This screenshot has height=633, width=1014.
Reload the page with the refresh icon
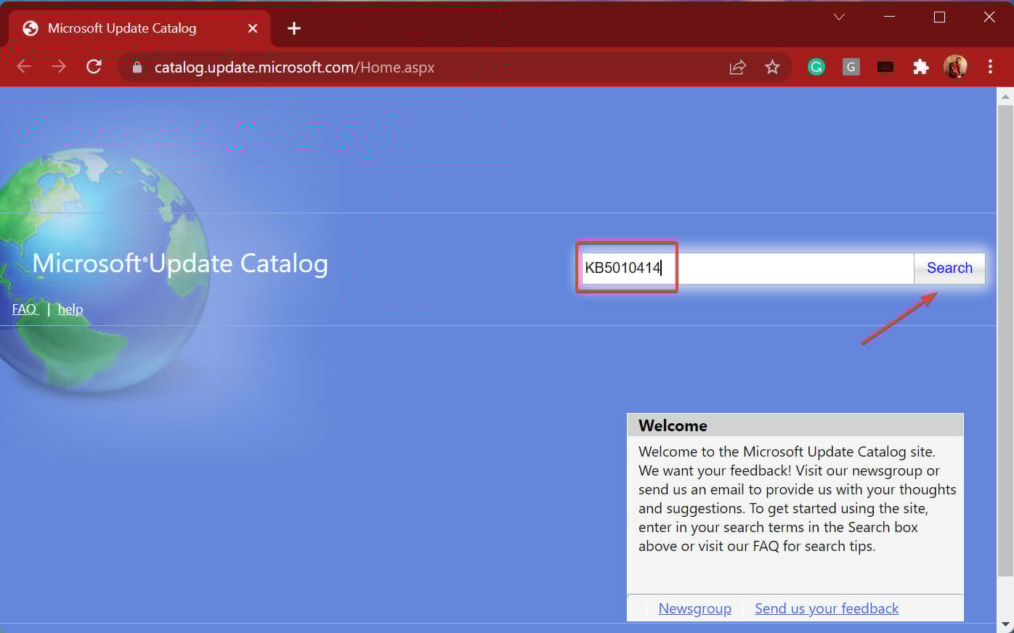click(x=94, y=67)
